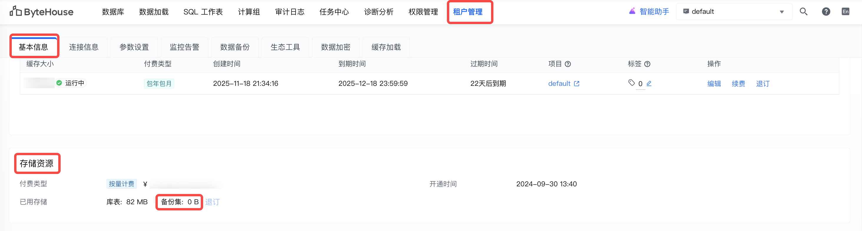Open the 数据库 menu

[113, 12]
